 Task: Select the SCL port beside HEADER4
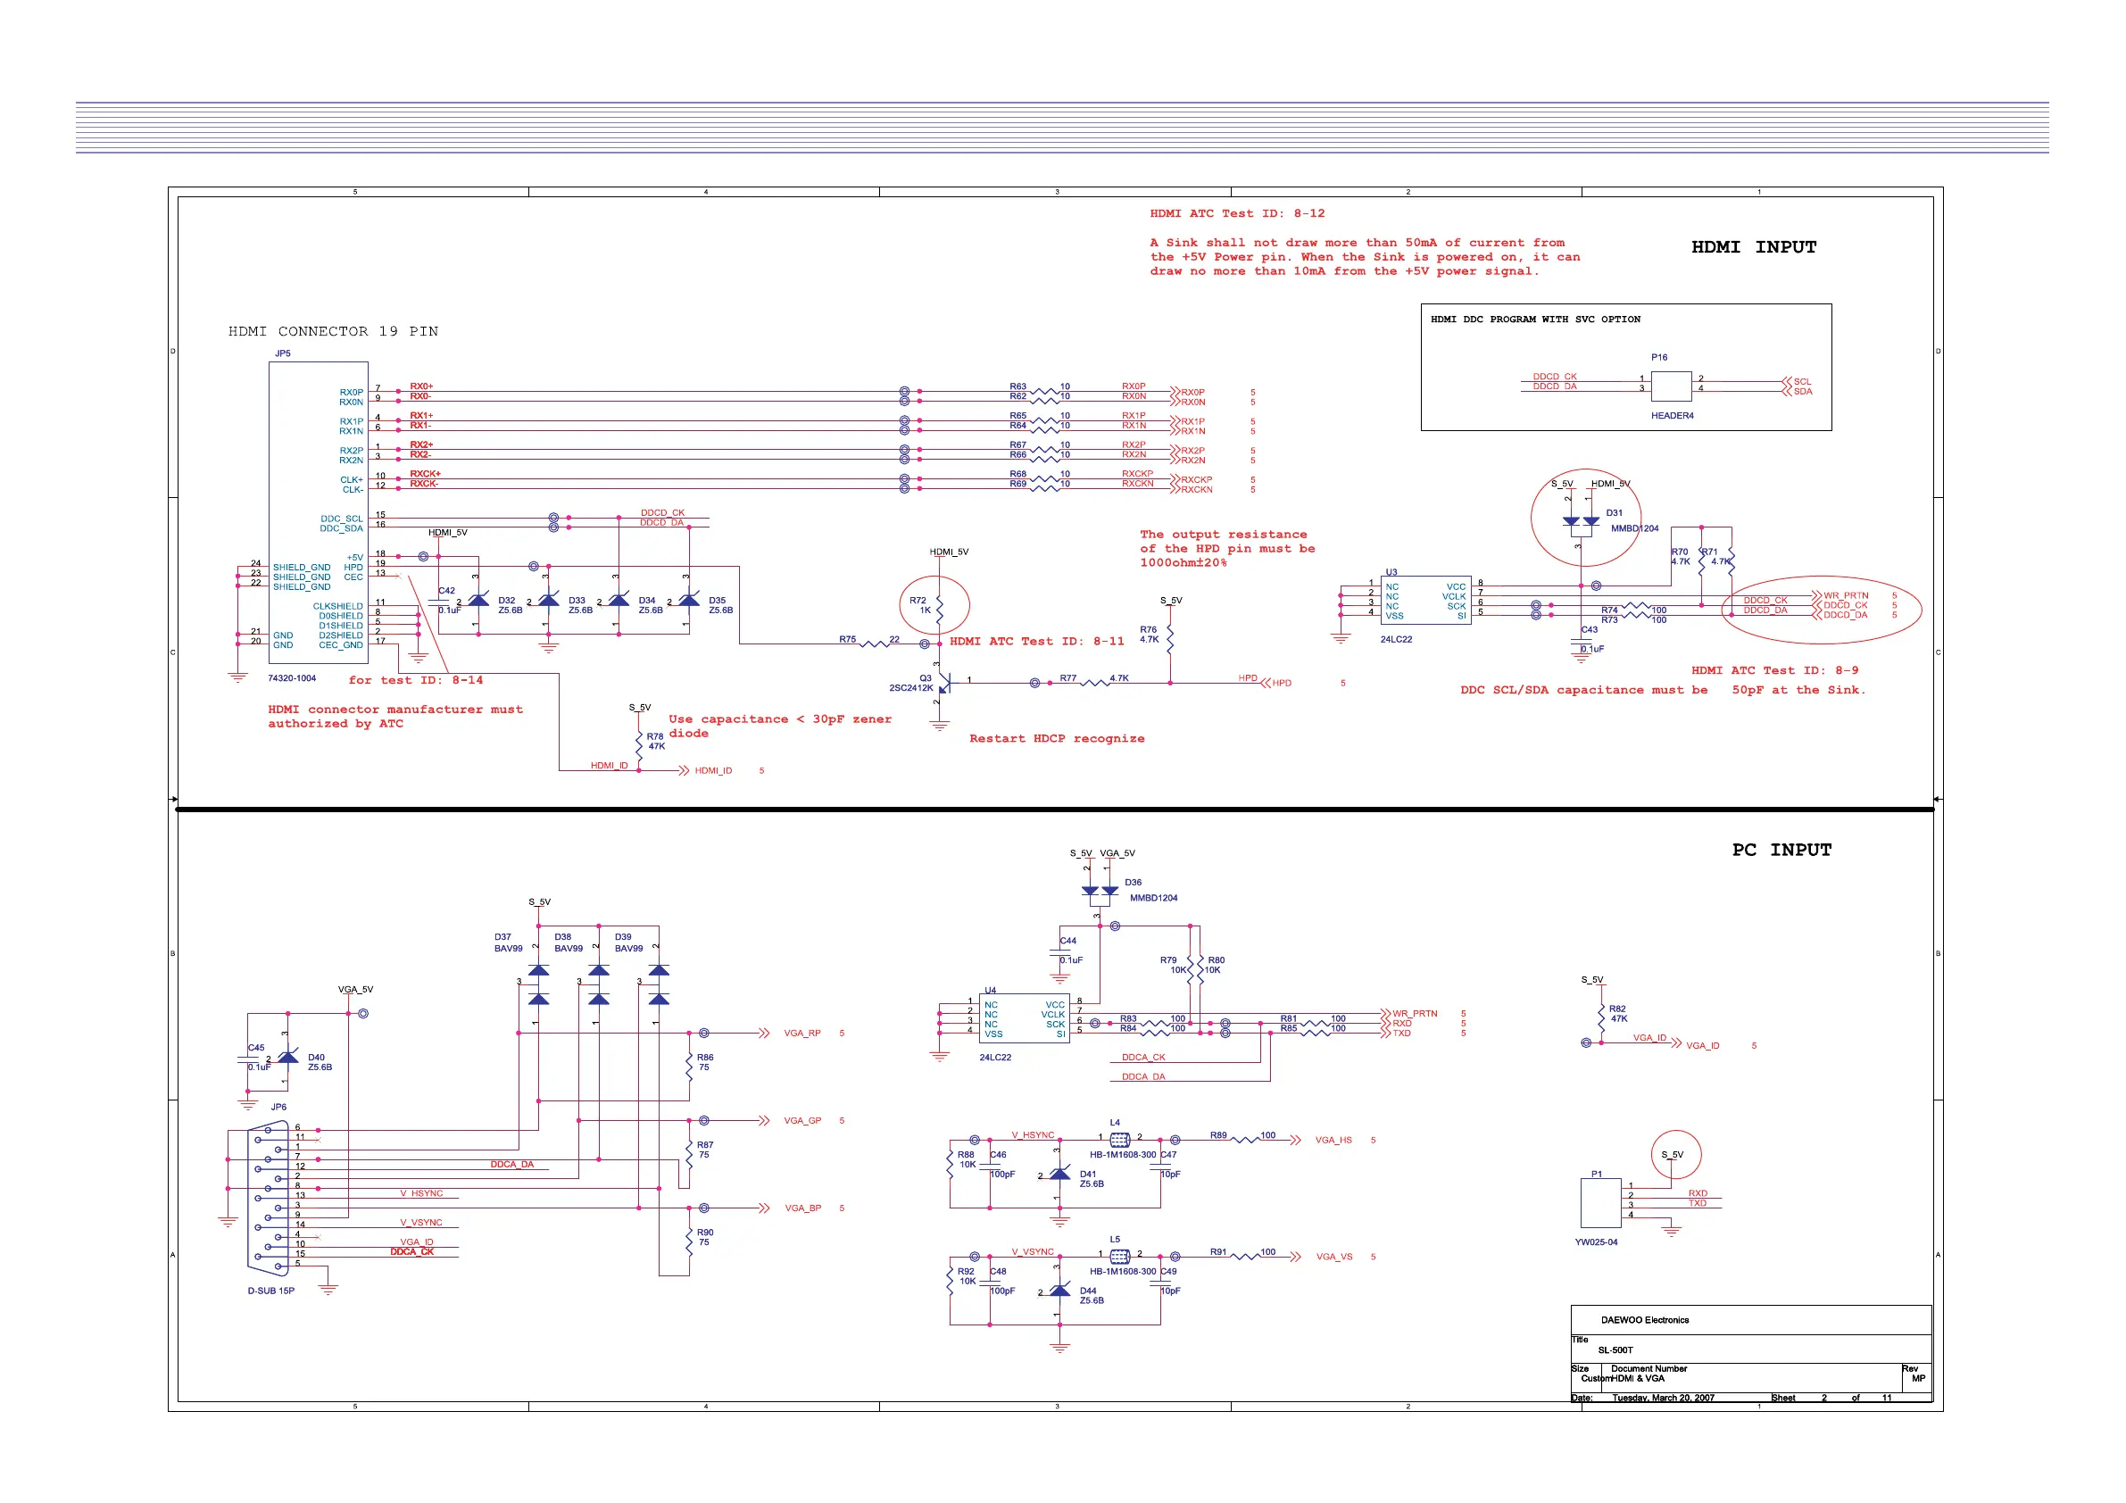coord(1798,381)
